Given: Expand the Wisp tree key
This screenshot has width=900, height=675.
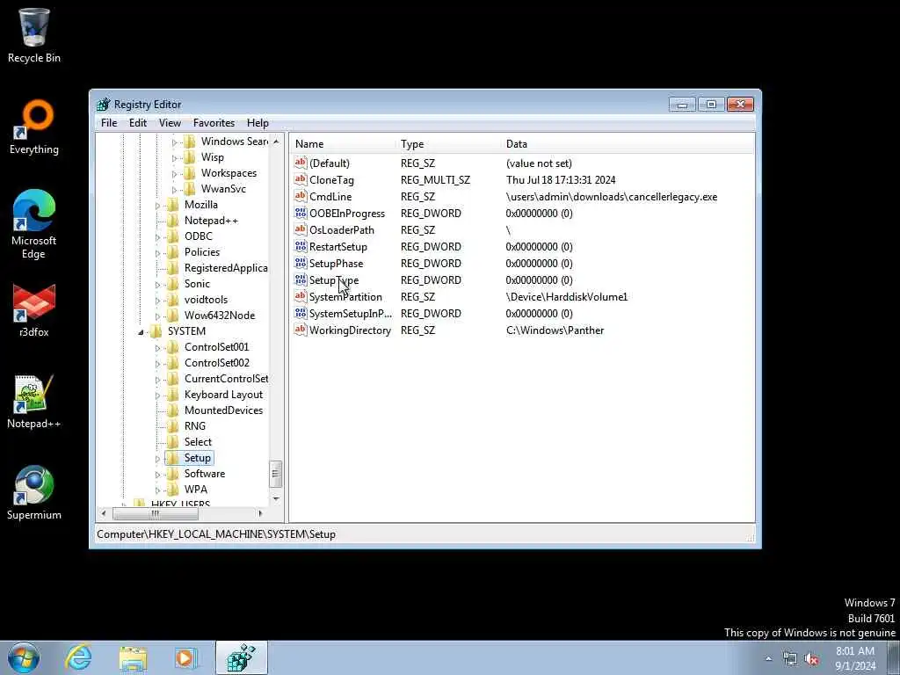Looking at the screenshot, I should pos(175,158).
